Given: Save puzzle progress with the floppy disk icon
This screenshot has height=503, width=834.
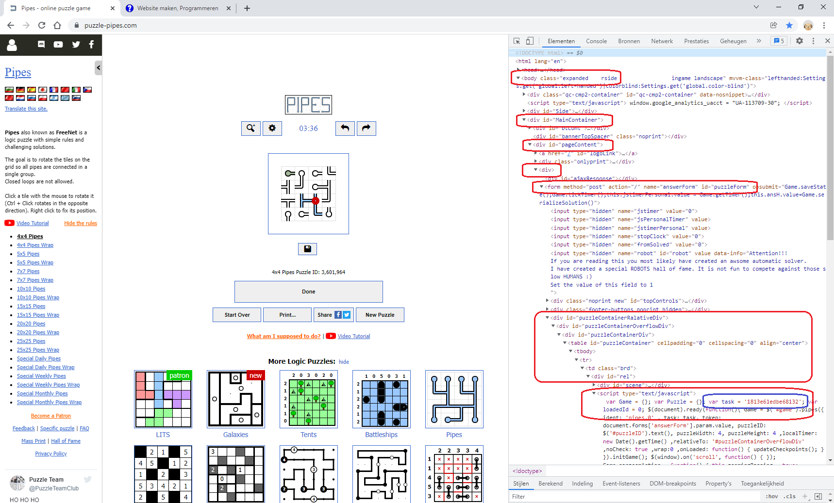Looking at the screenshot, I should click(307, 249).
